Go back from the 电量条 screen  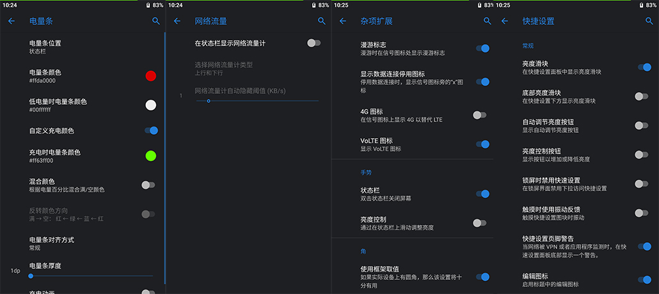[x=11, y=21]
